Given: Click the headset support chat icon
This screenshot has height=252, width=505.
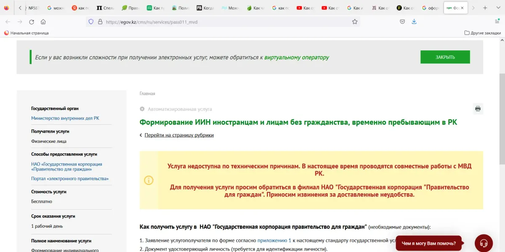Looking at the screenshot, I should click(484, 243).
